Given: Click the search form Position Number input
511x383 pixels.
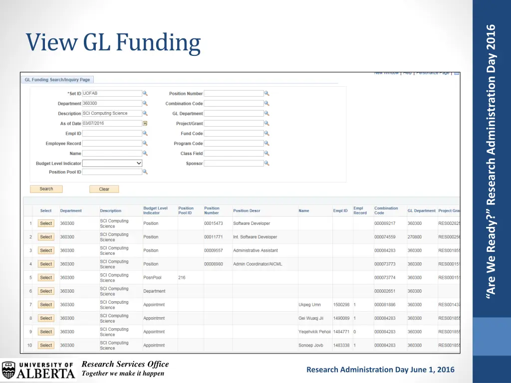Looking at the screenshot, I should tap(234, 93).
